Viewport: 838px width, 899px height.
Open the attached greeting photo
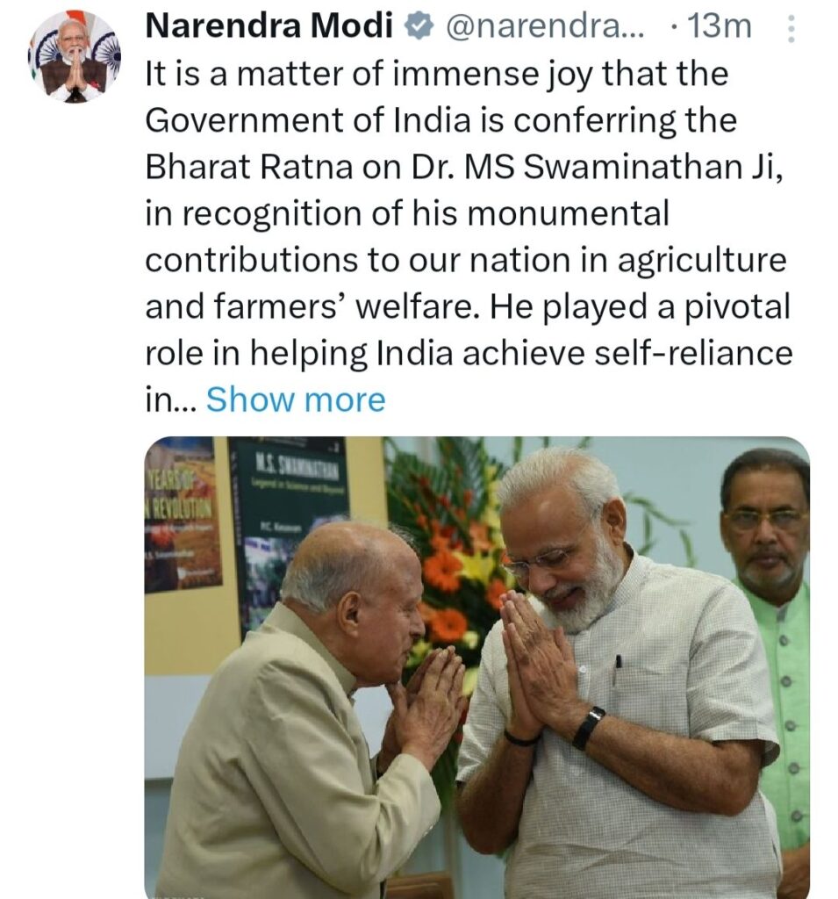click(476, 667)
